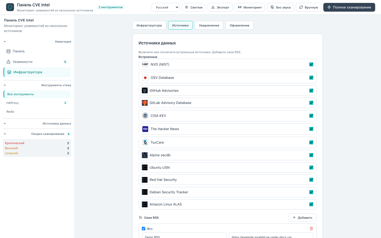The height and width of the screenshot is (238, 381).
Task: Click the Средний severity row
Action: (37, 153)
